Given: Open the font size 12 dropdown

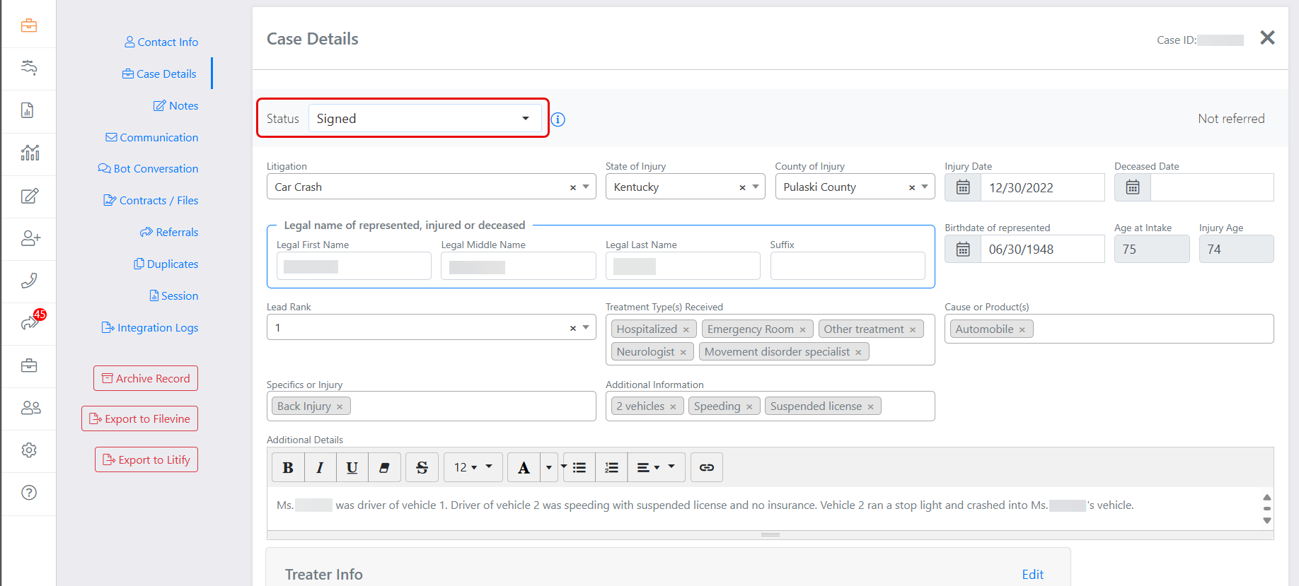Looking at the screenshot, I should pyautogui.click(x=473, y=467).
